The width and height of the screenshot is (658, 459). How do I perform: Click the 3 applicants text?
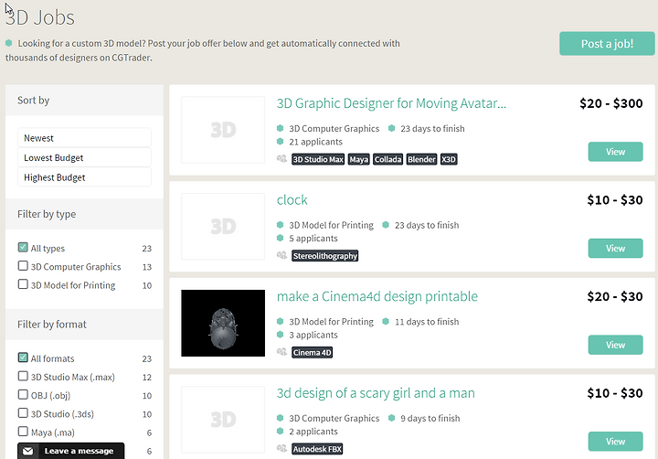coord(313,336)
